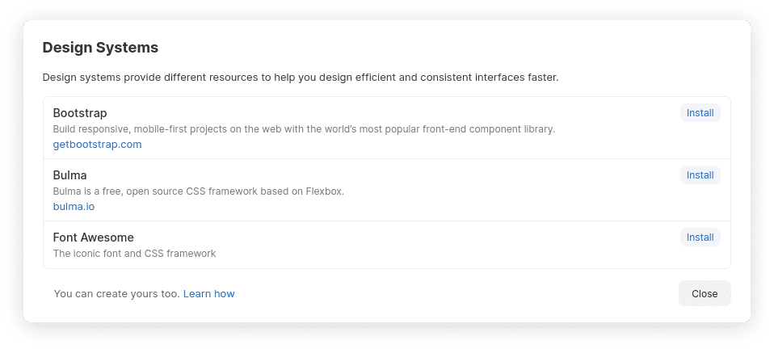The height and width of the screenshot is (349, 774).
Task: Click the Design Systems dialog heading
Action: (100, 48)
